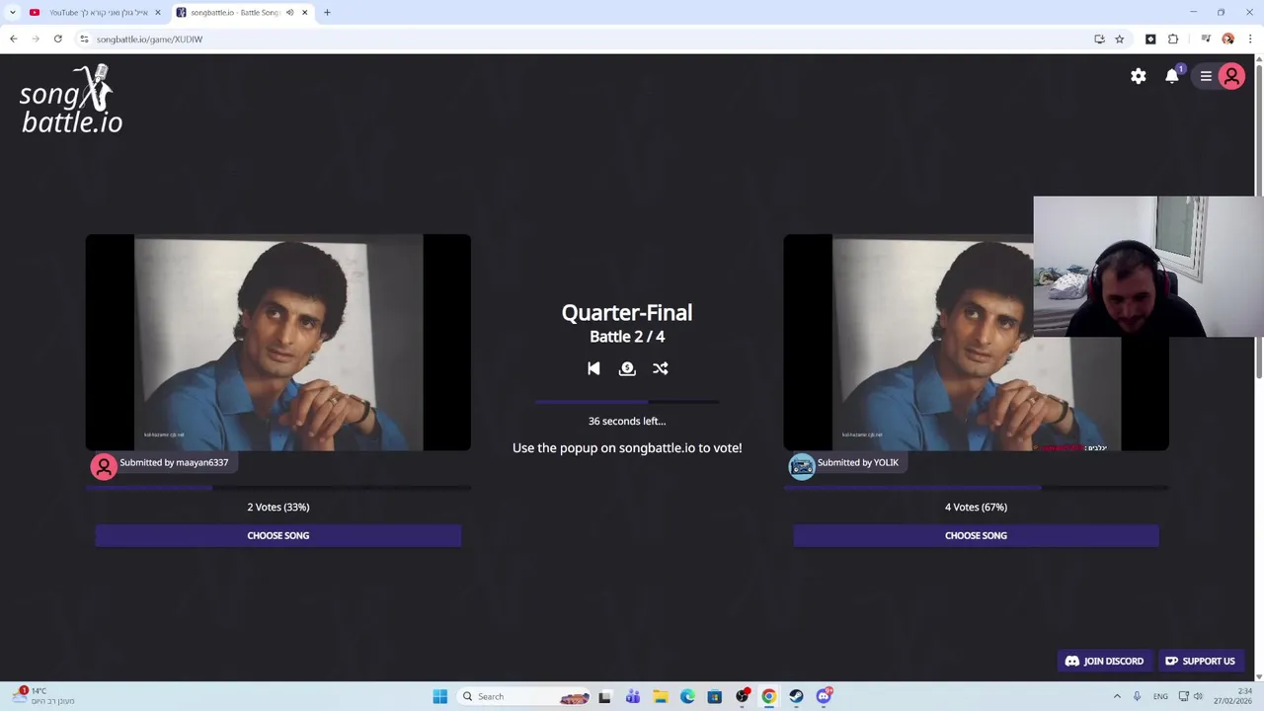This screenshot has width=1264, height=711.
Task: Open the pink user profile avatar
Action: tap(1231, 76)
